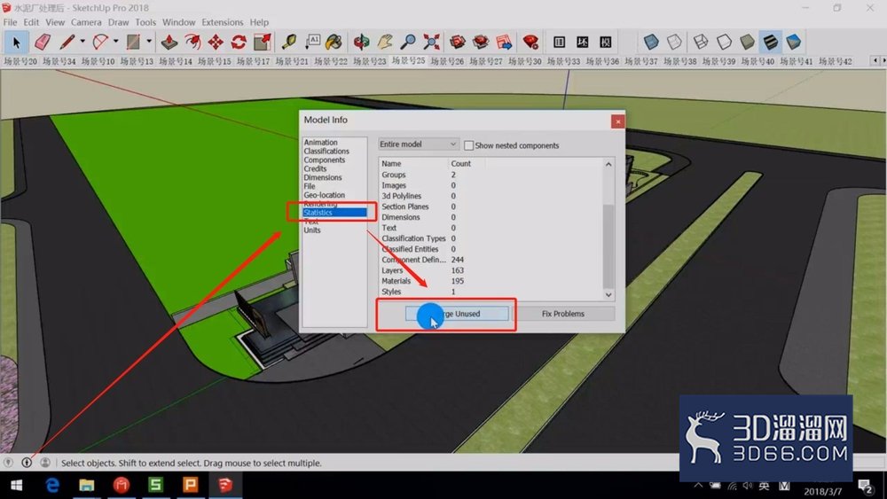Open the Entire model dropdown
The width and height of the screenshot is (887, 499).
click(x=418, y=144)
